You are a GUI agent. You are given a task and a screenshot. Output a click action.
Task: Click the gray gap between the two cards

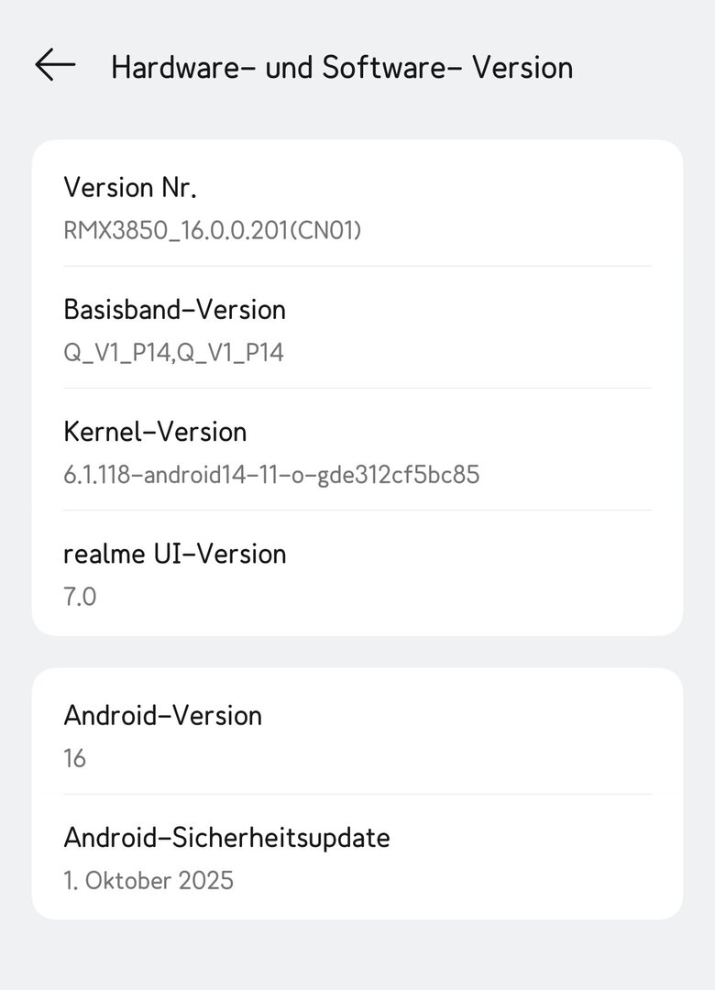[x=357, y=652]
